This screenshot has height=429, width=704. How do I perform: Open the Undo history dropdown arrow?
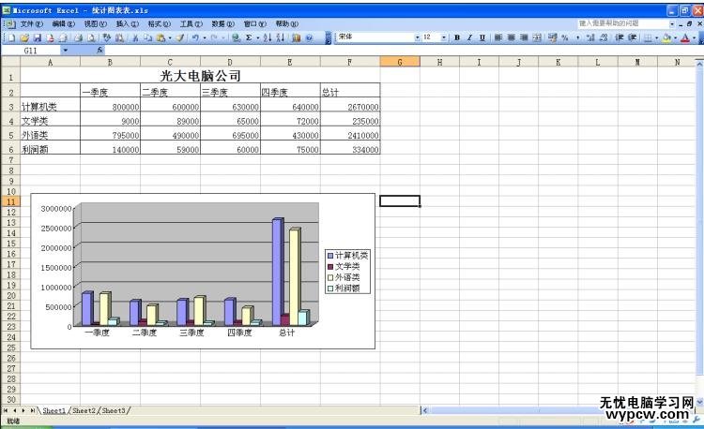tap(205, 38)
